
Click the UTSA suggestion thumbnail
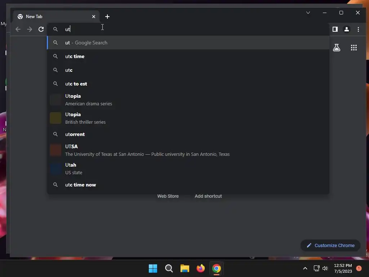[55, 150]
